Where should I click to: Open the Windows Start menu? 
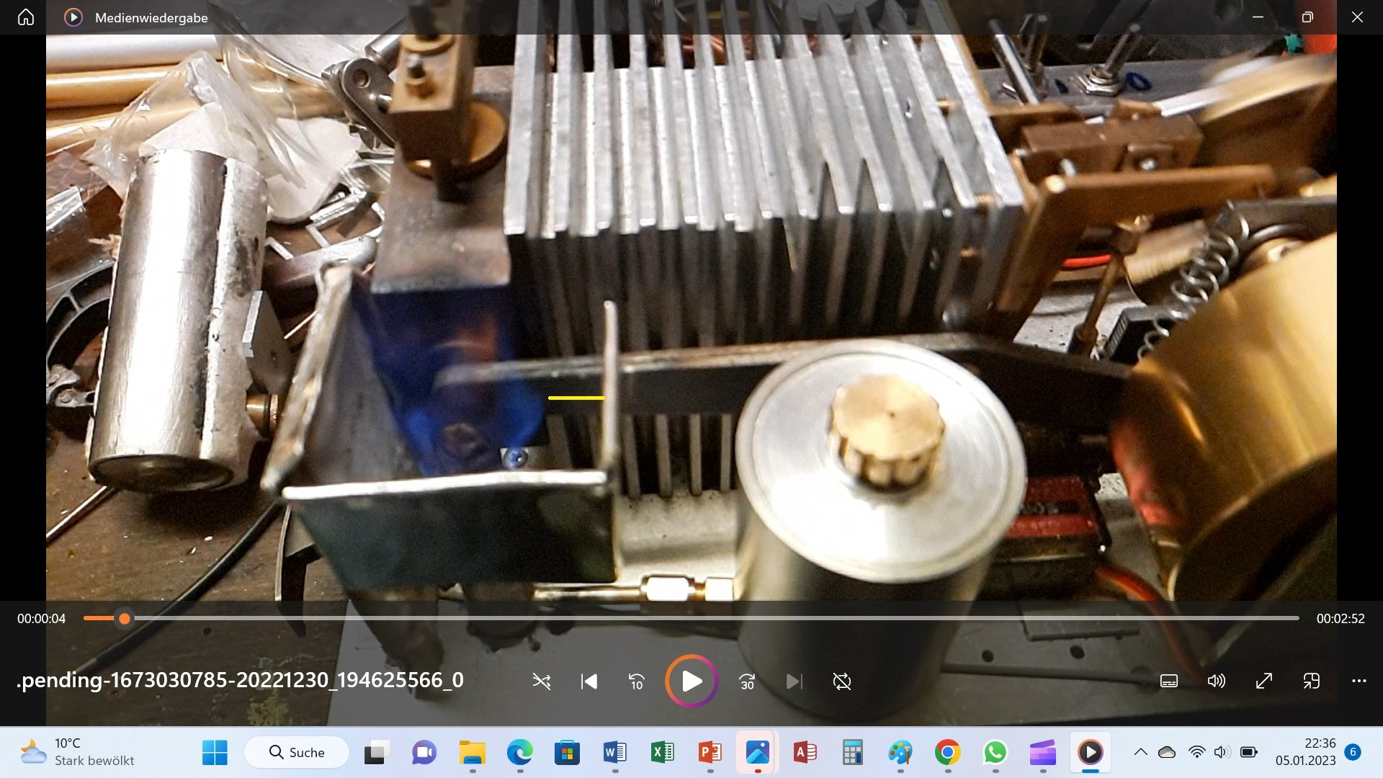(215, 753)
